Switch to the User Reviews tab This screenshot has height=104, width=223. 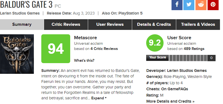(x=110, y=24)
